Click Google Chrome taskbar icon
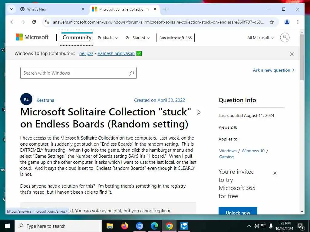The width and height of the screenshot is (310, 232). pos(169,226)
